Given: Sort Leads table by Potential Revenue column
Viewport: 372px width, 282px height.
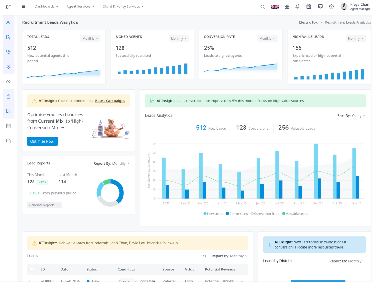Looking at the screenshot, I should click(220, 270).
